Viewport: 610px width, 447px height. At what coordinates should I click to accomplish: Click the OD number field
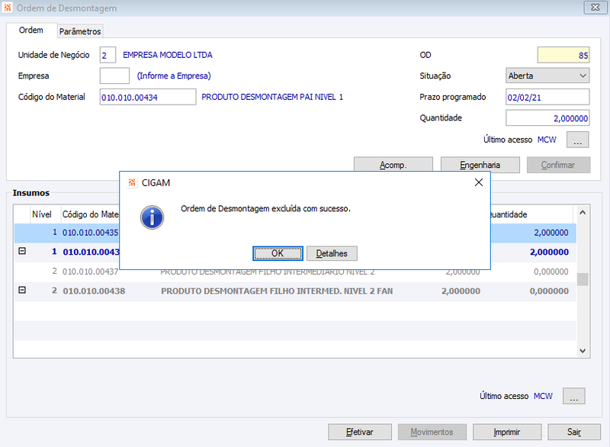point(563,55)
